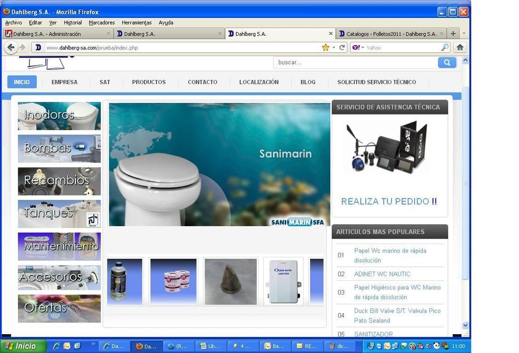519x353 pixels.
Task: Open the Archivo menu
Action: pyautogui.click(x=14, y=23)
